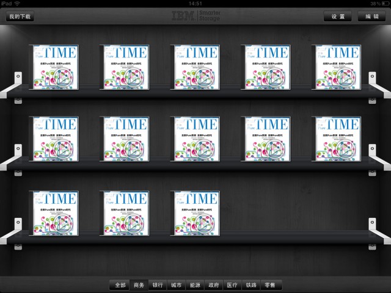Open fifth TIME magazine on middle shelf
Screen dimensions: 391x293
tap(337, 139)
